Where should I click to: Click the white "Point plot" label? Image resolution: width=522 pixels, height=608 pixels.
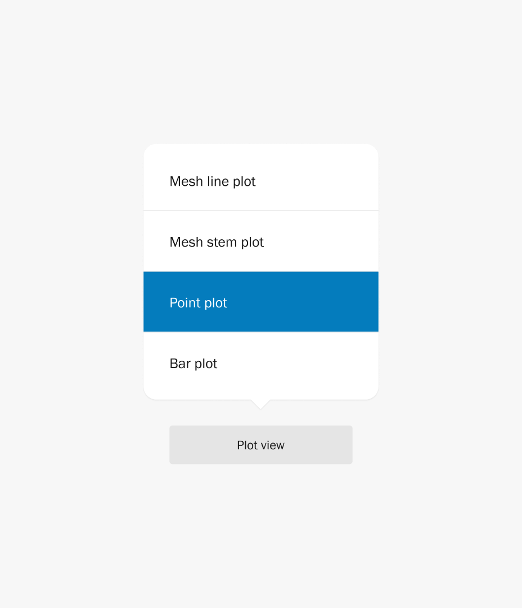pos(199,303)
